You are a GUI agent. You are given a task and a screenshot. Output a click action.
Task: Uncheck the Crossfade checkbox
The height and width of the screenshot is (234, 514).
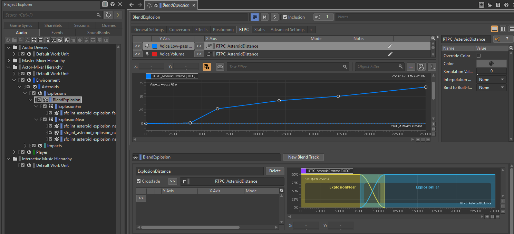point(139,181)
